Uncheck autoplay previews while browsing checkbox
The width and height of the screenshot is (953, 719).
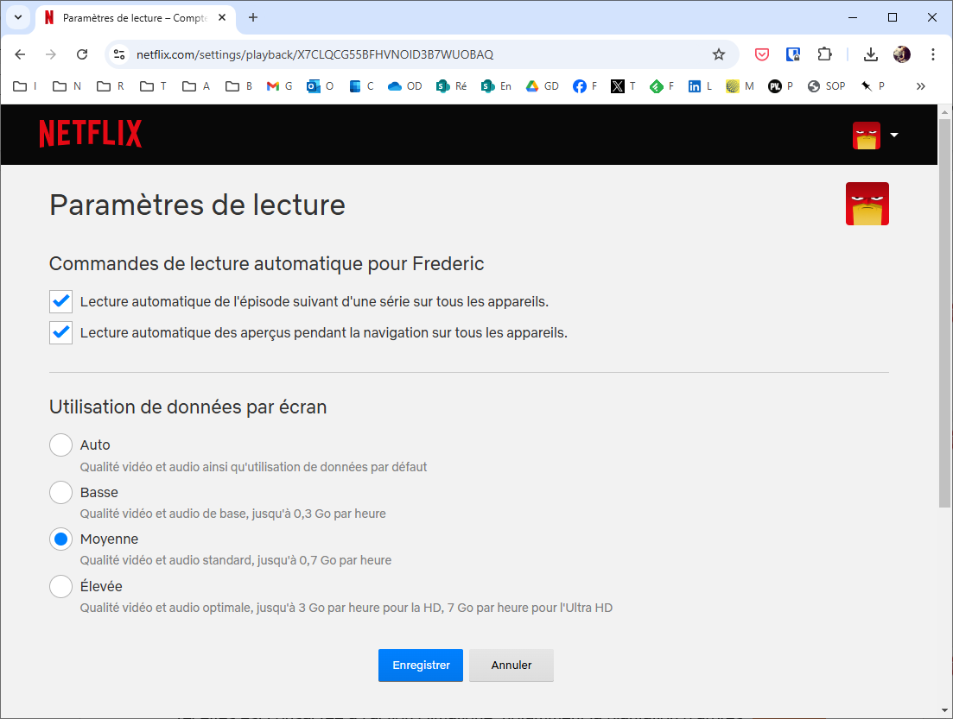click(60, 332)
